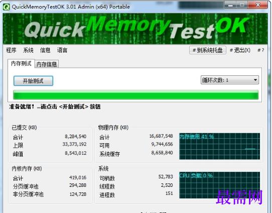Click the 句柄数 label
The height and width of the screenshot is (213, 272).
107,178
